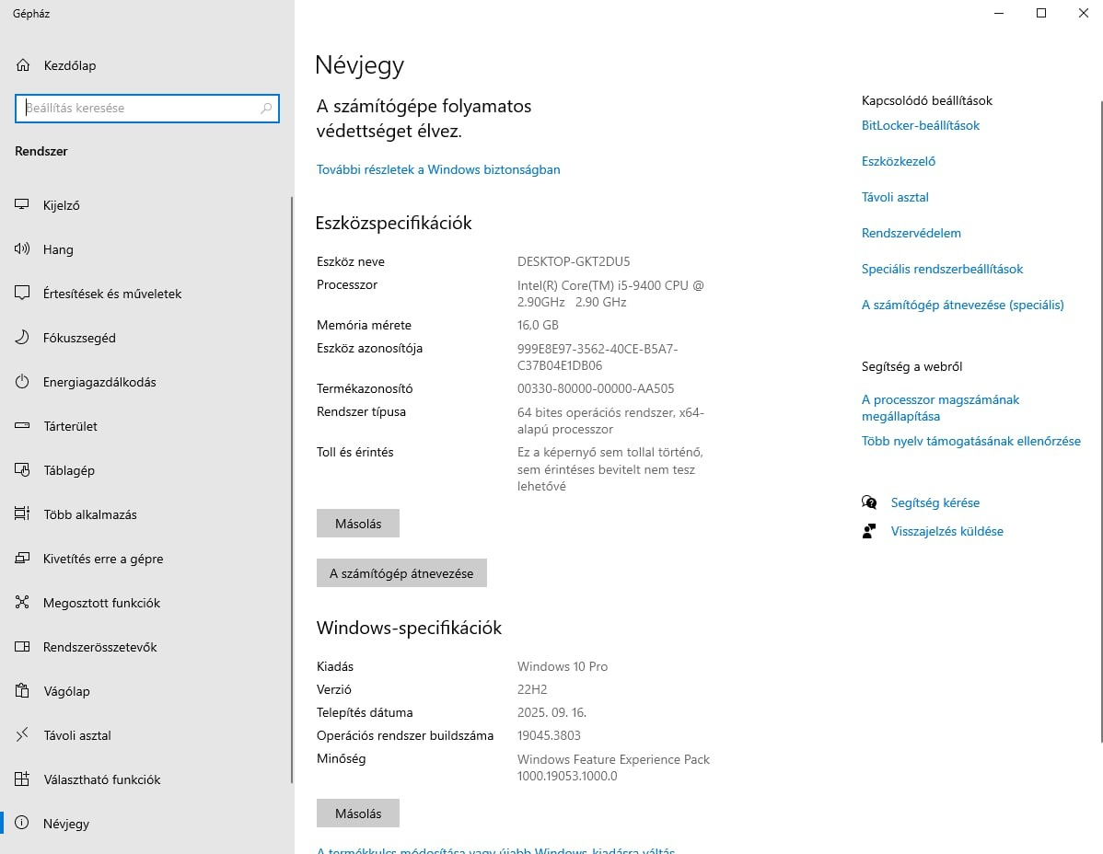
Task: Click the Energiagazdálkodás power icon
Action: tap(23, 382)
